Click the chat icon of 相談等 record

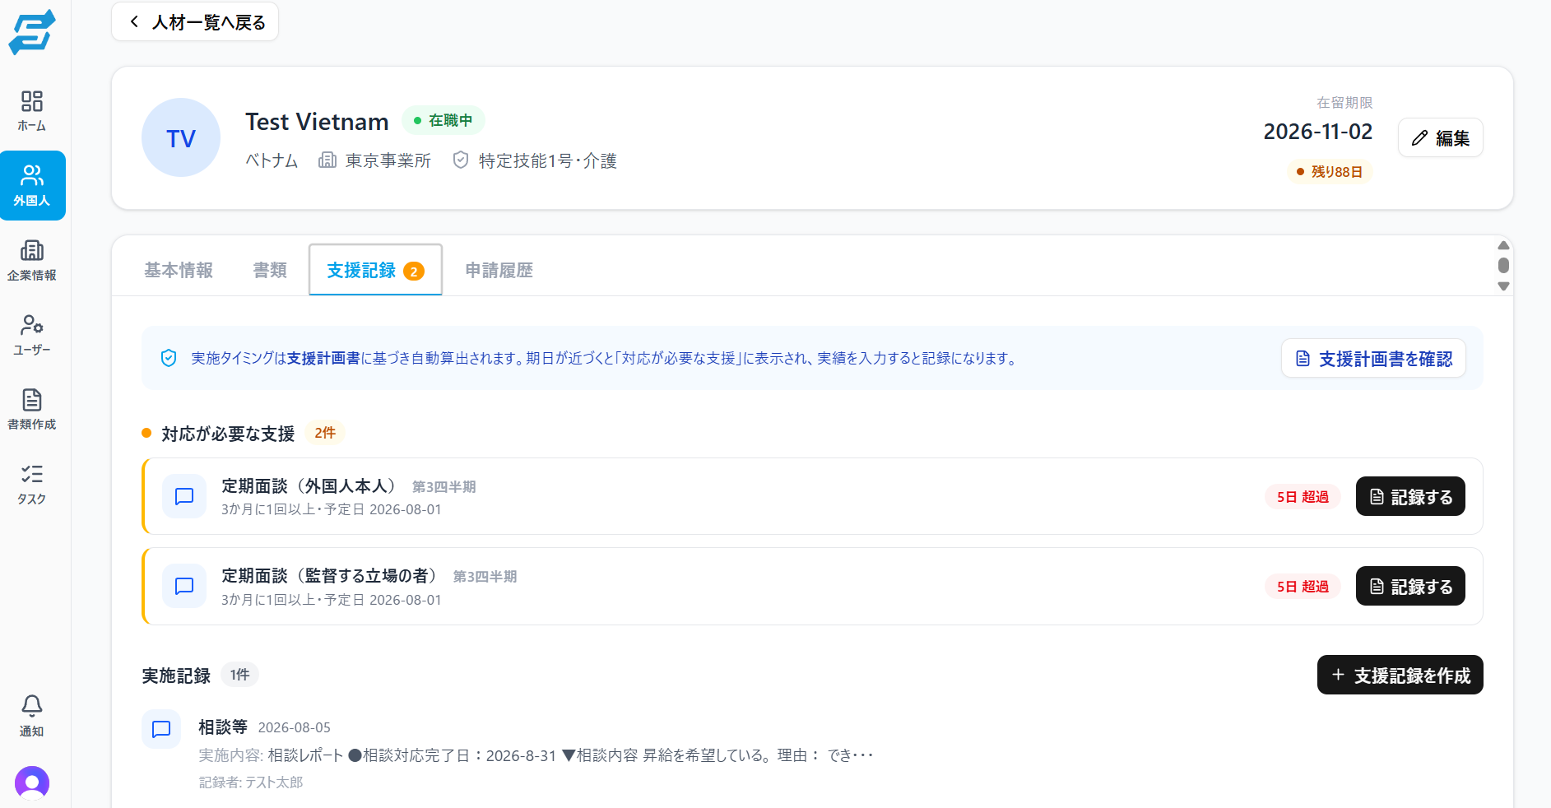point(161,729)
